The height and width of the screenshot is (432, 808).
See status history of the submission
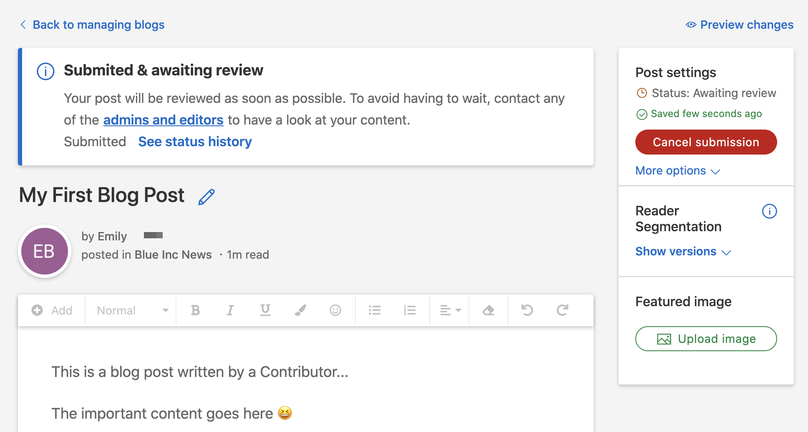[x=195, y=142]
